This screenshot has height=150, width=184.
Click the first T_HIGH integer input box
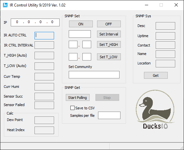click(x=73, y=45)
